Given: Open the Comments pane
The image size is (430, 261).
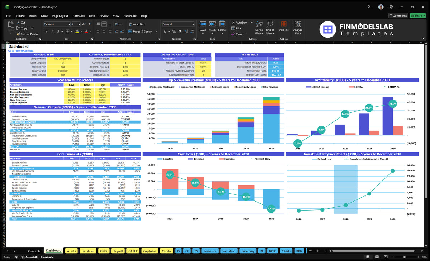Looking at the screenshot, I should pyautogui.click(x=398, y=16).
